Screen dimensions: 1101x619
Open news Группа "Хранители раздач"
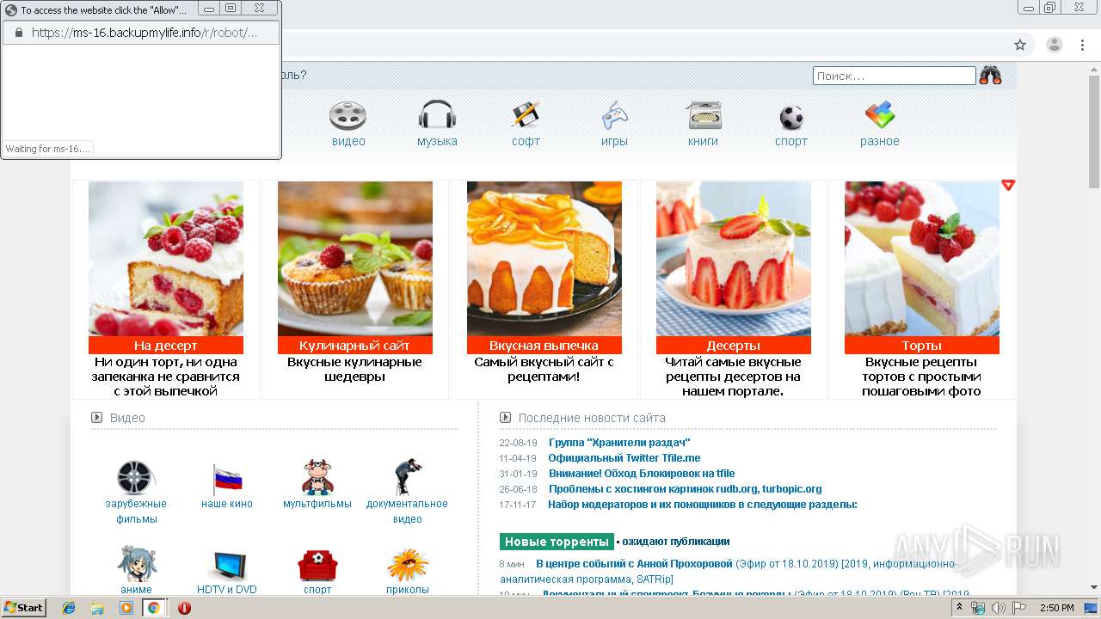[x=619, y=443]
